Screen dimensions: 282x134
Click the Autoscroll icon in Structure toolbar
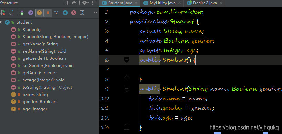tap(82, 13)
